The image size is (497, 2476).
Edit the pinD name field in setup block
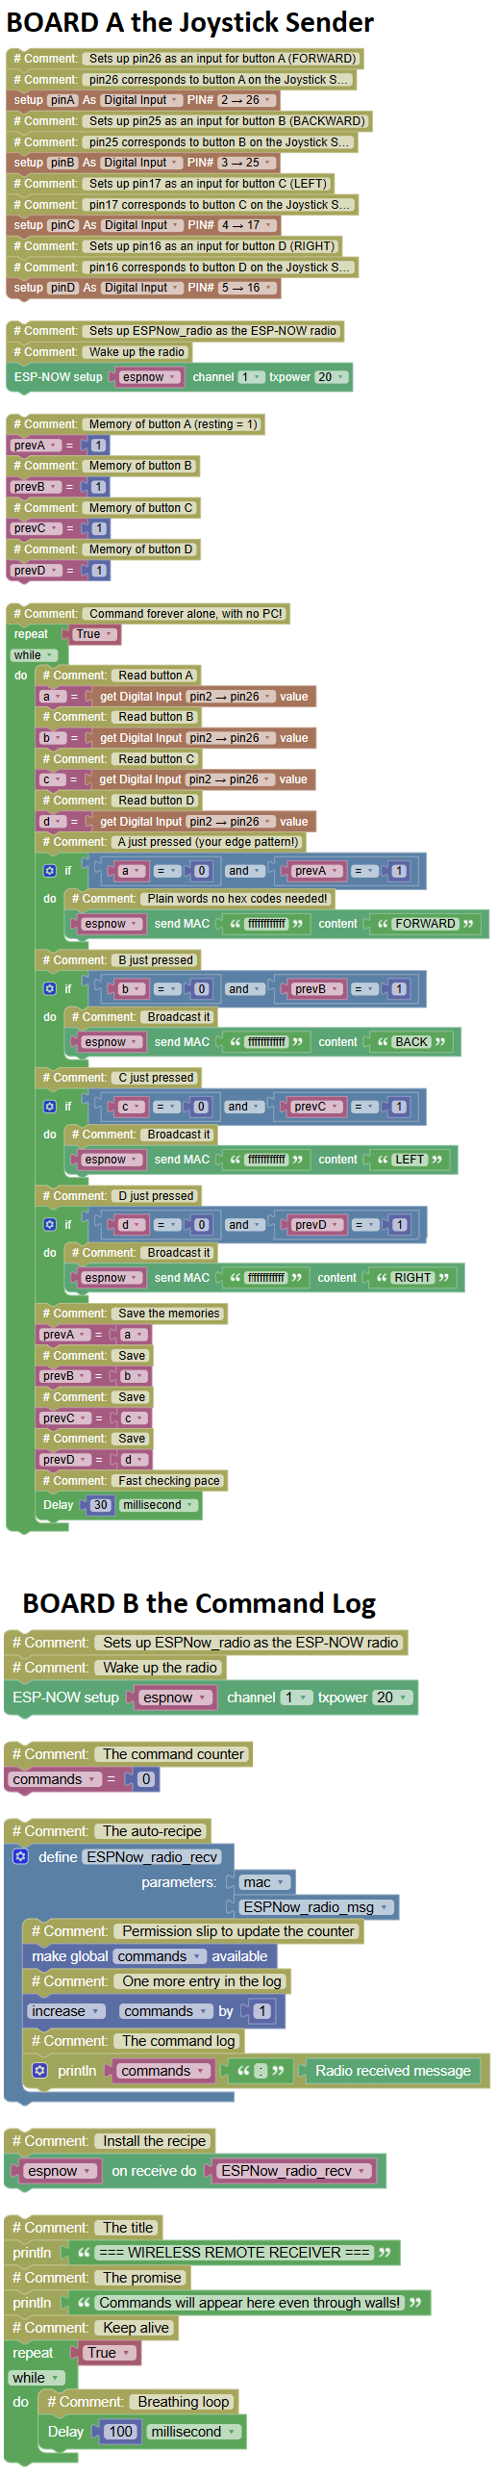coord(62,288)
